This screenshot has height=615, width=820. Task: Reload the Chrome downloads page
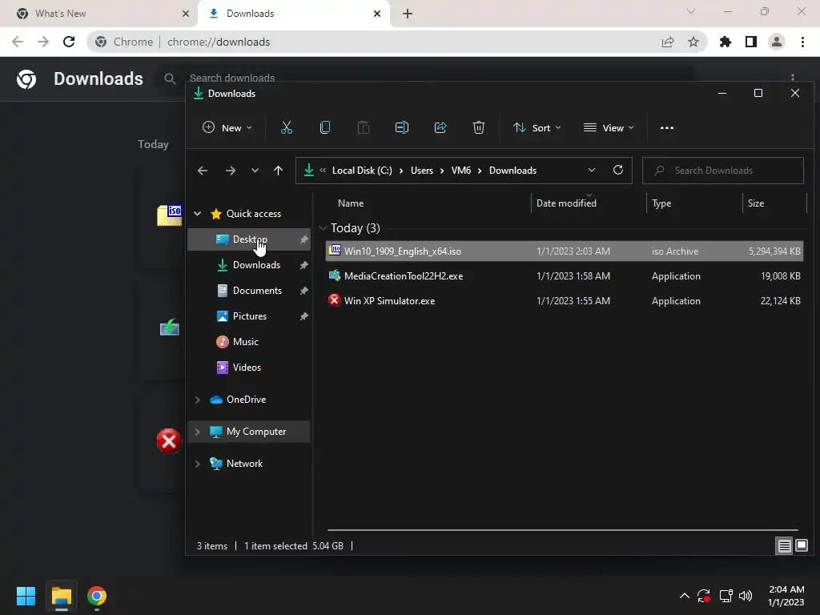[69, 42]
